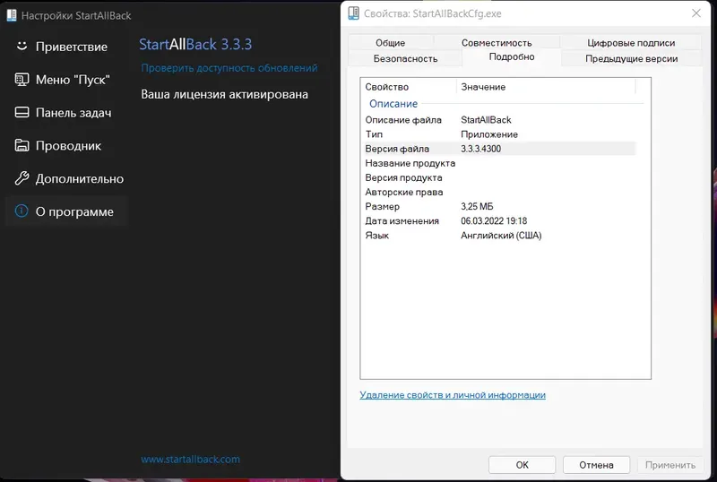Image resolution: width=717 pixels, height=482 pixels.
Task: Click the Ваша лицензия активирована text
Action: click(x=225, y=94)
